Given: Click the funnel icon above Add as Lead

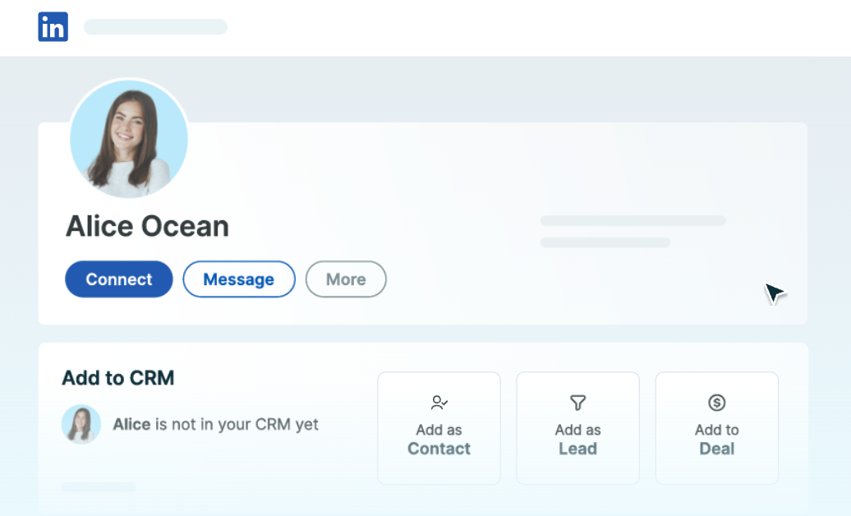Looking at the screenshot, I should [577, 403].
